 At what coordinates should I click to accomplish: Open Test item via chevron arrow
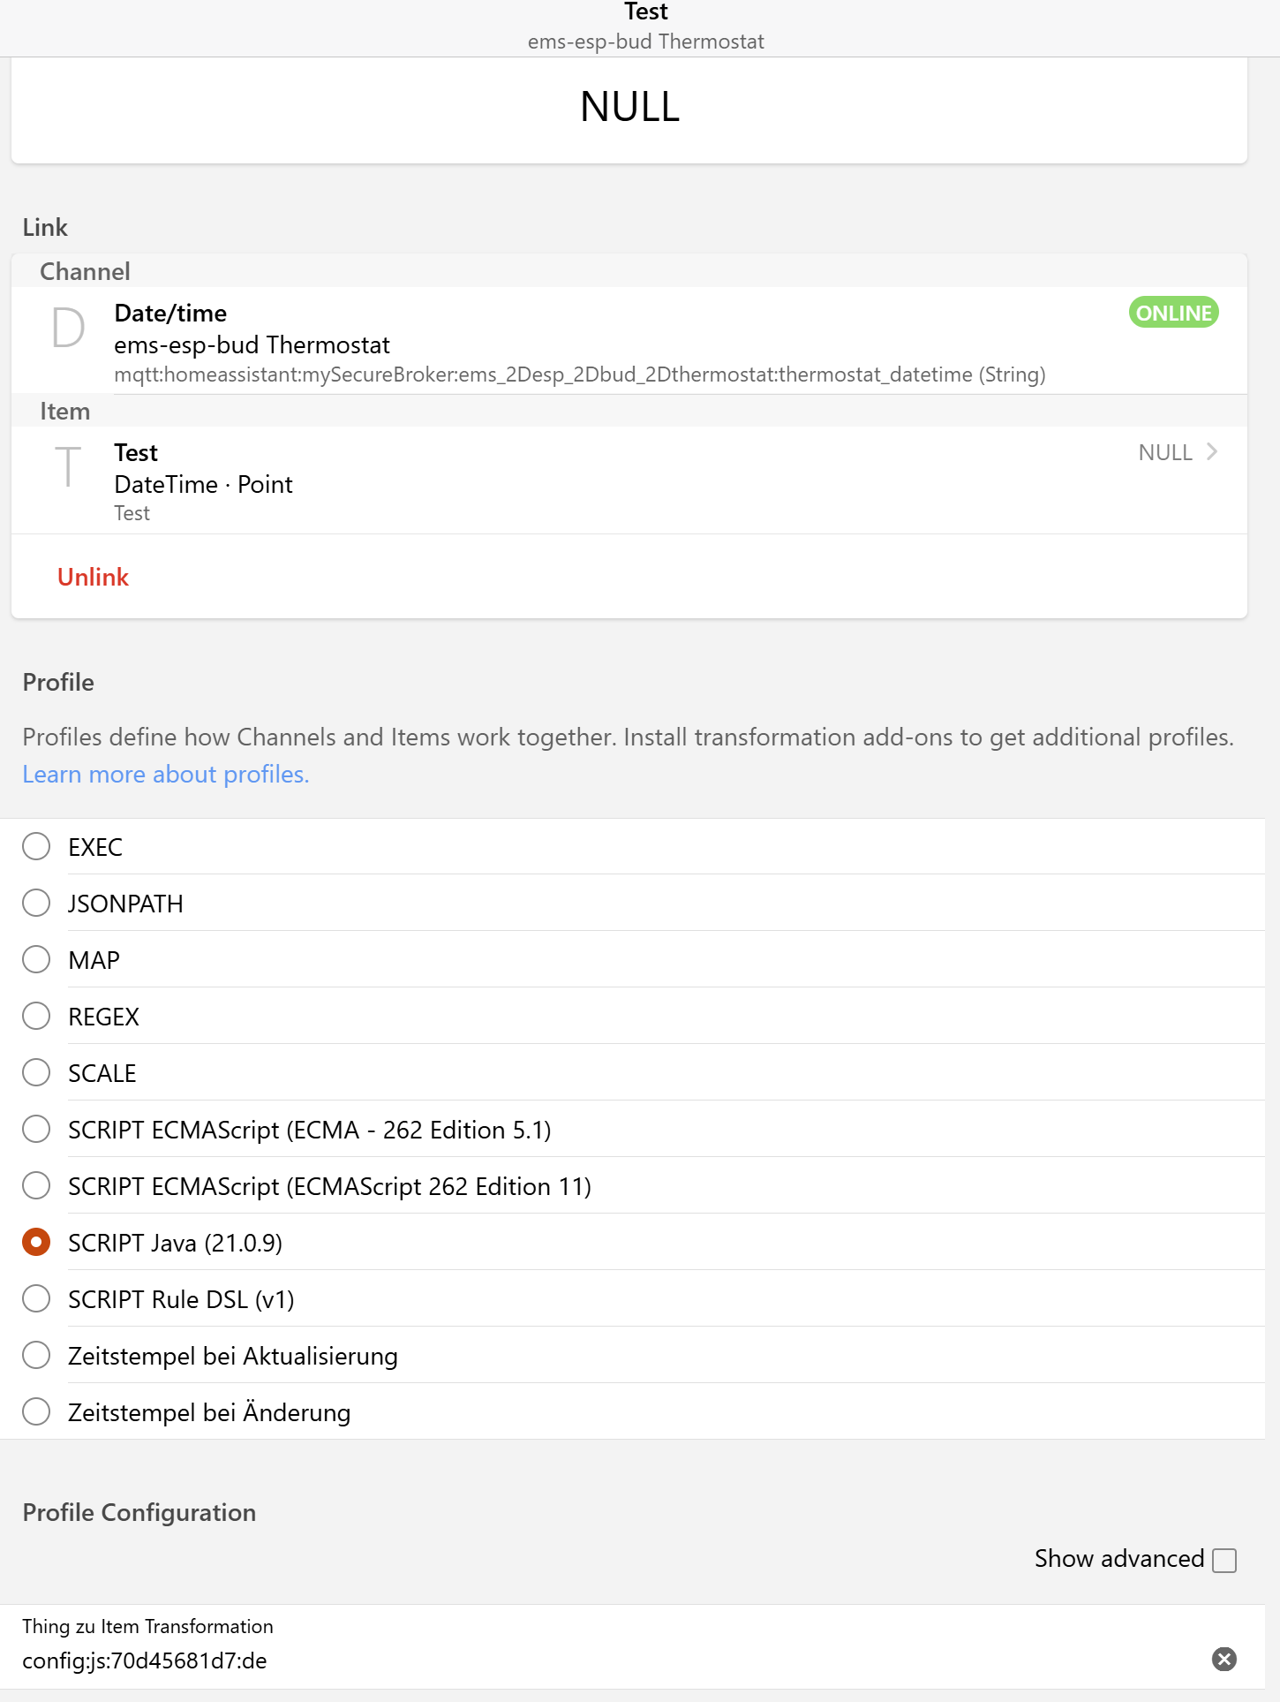[1212, 452]
